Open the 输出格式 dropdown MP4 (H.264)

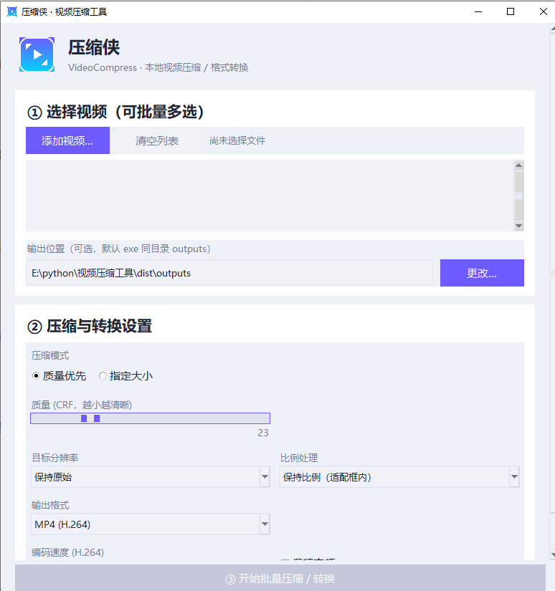pos(150,524)
